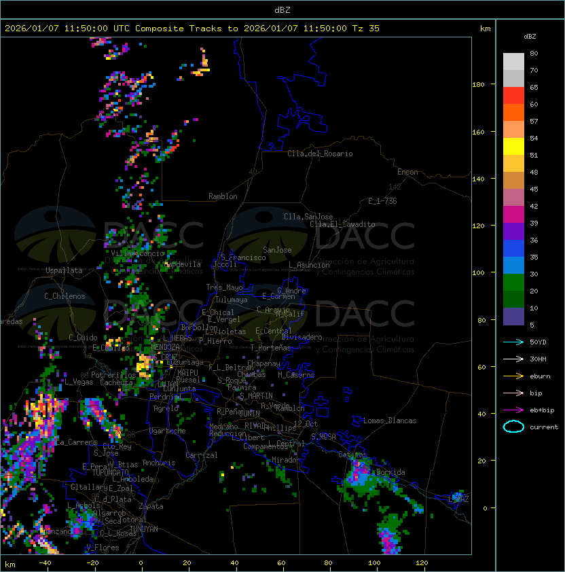The image size is (565, 572).
Task: Click the Capdevila map label
Action: tap(183, 264)
